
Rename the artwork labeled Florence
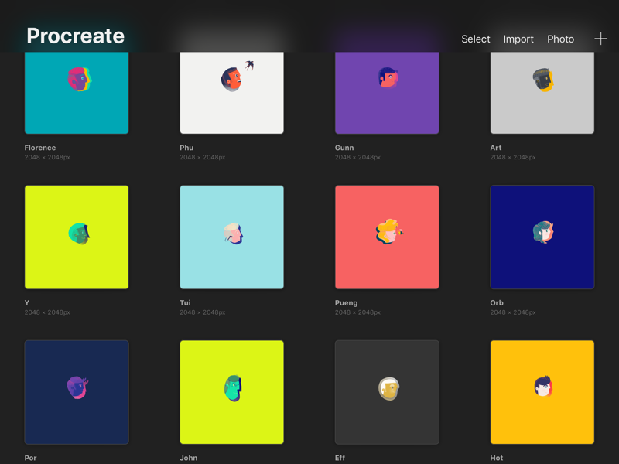(x=40, y=147)
